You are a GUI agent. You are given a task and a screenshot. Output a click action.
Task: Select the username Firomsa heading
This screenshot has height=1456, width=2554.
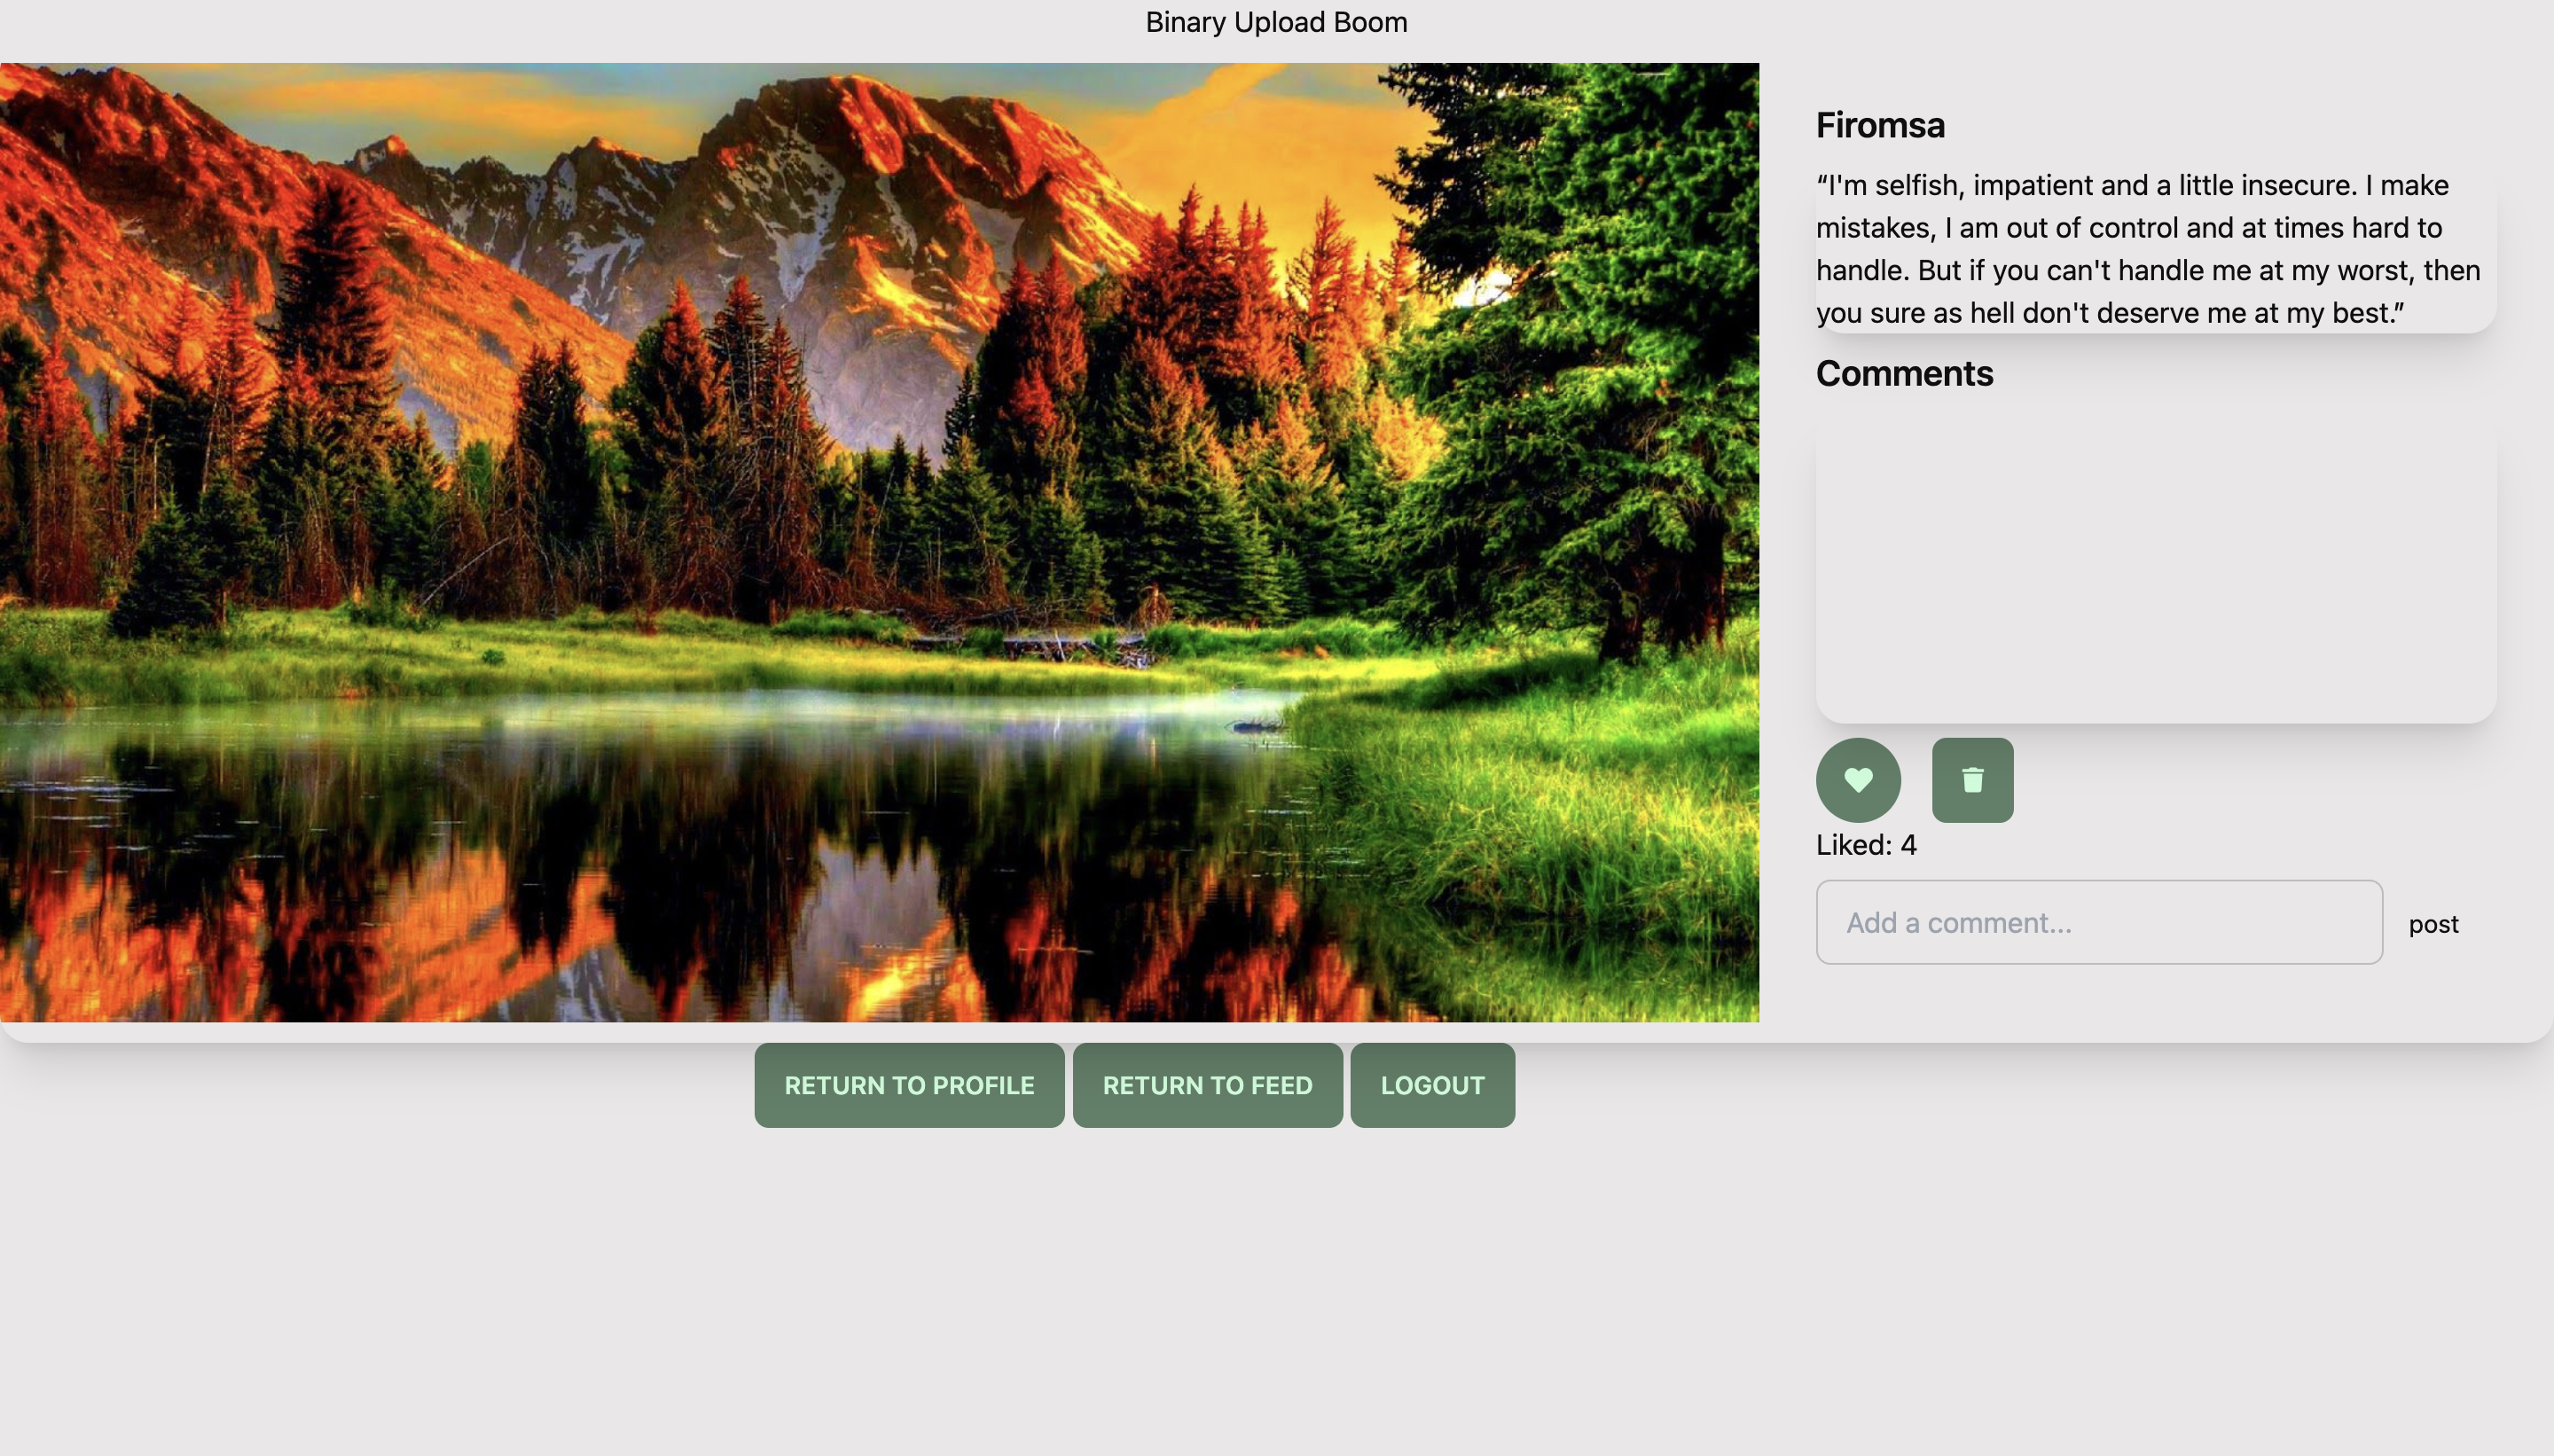click(1880, 125)
